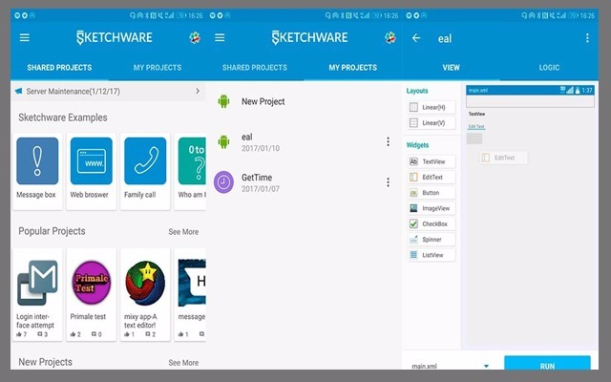Open the main.xml file dropdown
The height and width of the screenshot is (382, 611).
tap(486, 366)
